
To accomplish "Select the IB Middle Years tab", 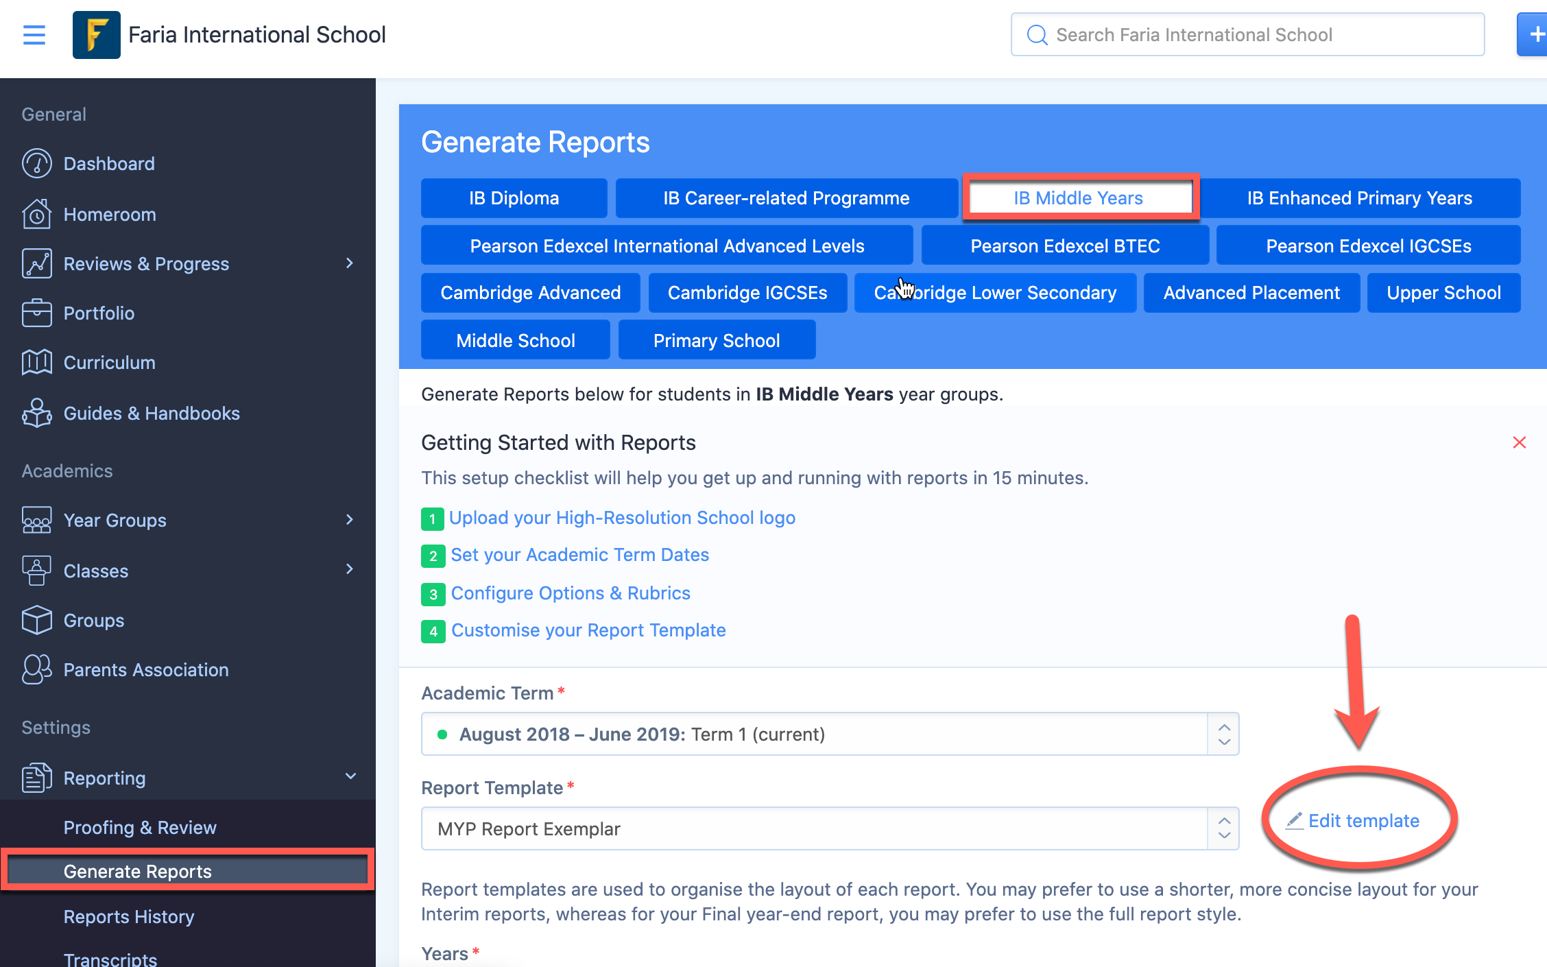I will (1079, 198).
